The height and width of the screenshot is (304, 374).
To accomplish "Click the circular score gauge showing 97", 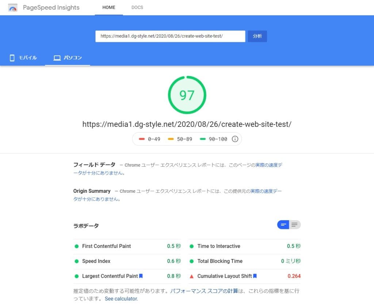I will (x=187, y=95).
